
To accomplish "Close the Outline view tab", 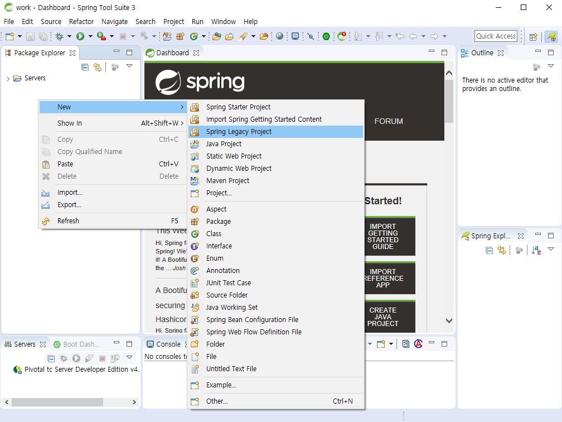I will [501, 53].
